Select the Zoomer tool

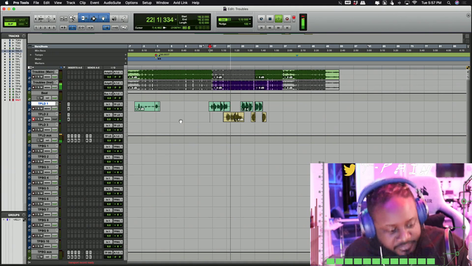click(x=72, y=18)
